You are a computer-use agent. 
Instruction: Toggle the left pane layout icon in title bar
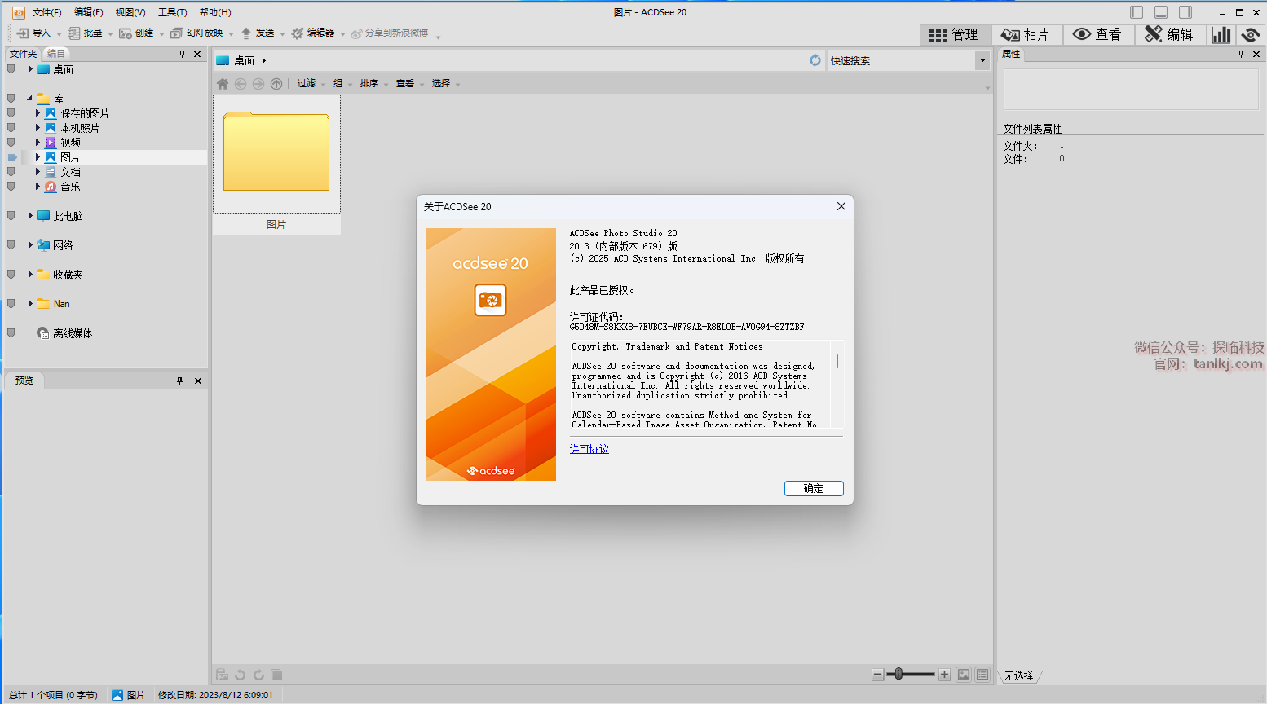(x=1137, y=12)
